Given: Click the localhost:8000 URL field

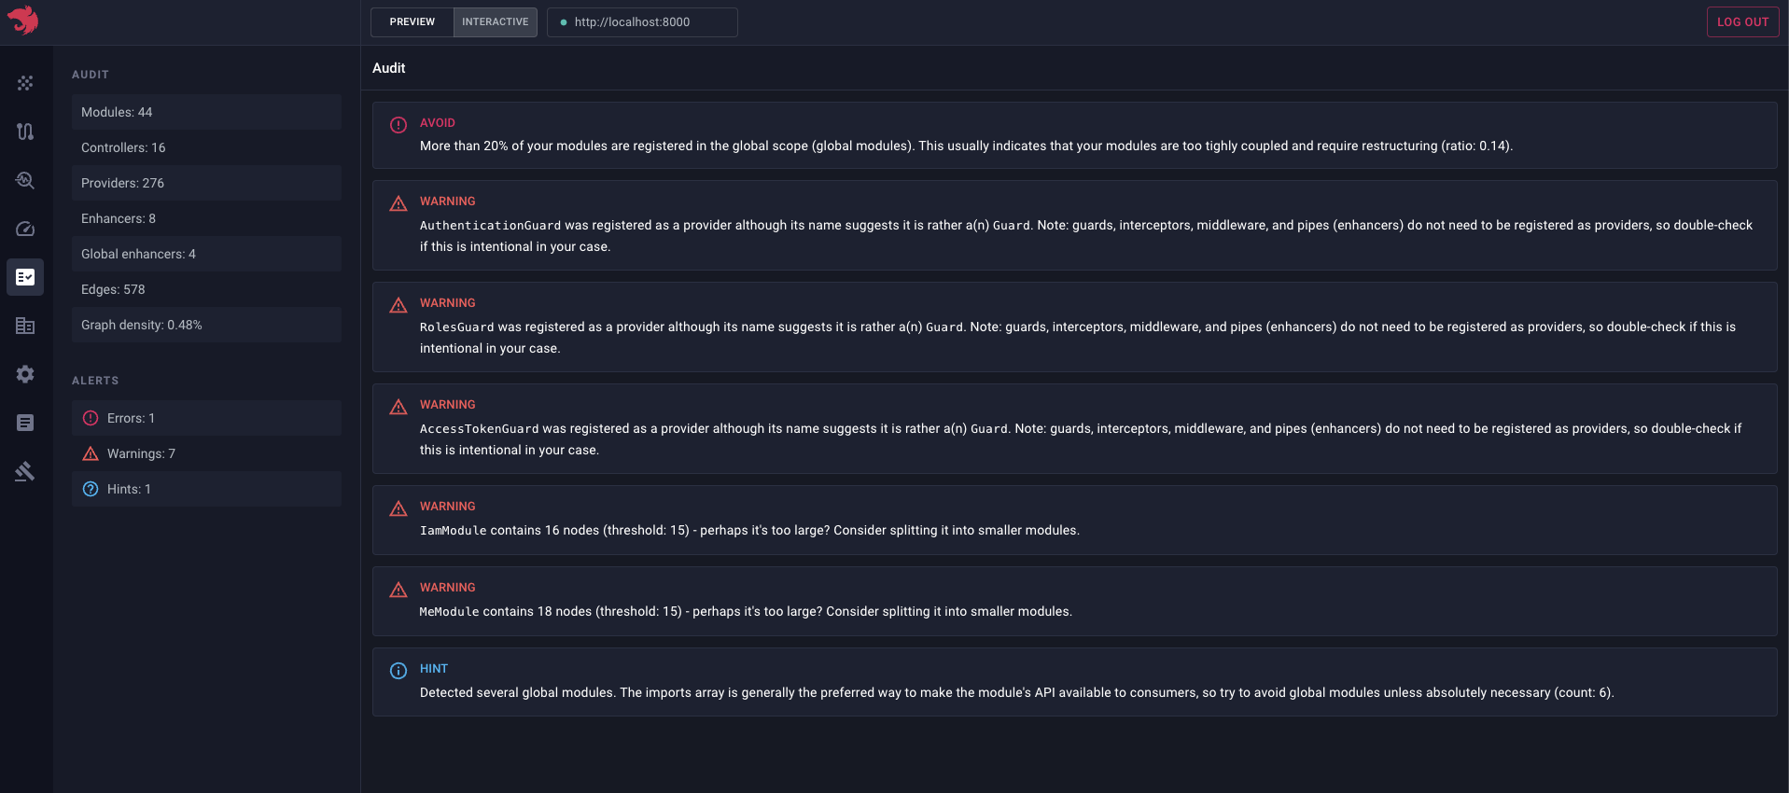Looking at the screenshot, I should click(642, 22).
